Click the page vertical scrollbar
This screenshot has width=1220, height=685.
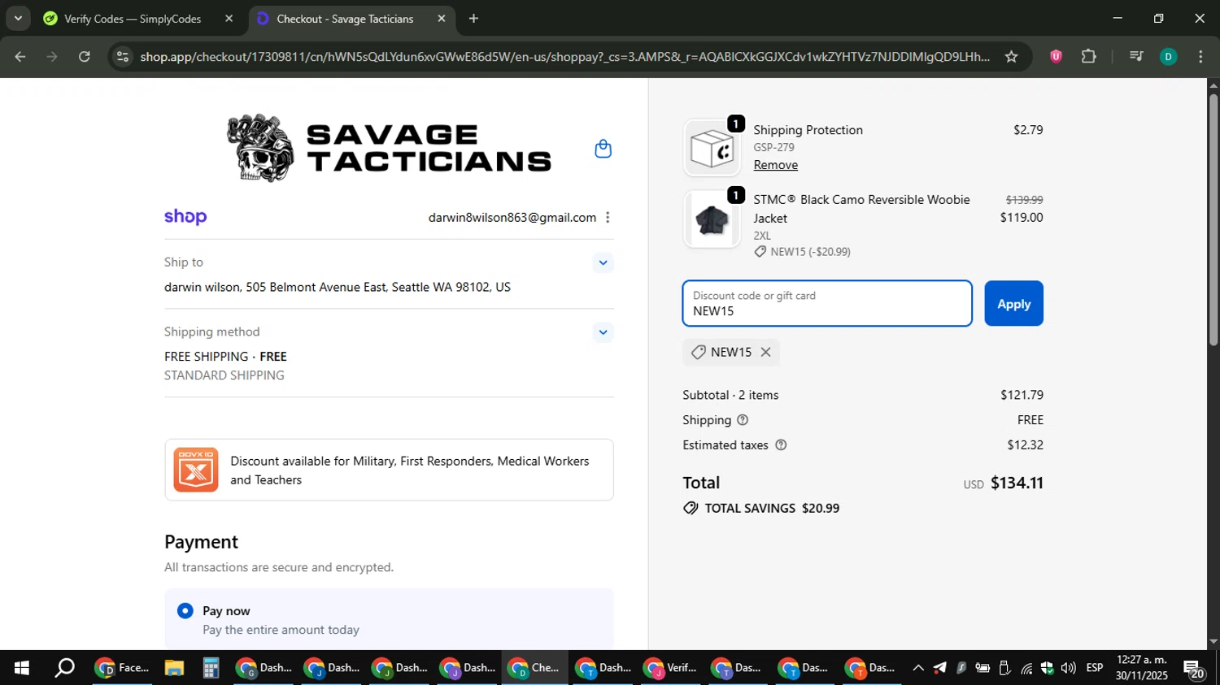(1213, 219)
